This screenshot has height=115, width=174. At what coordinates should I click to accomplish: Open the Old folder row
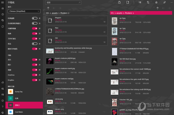(x=76, y=41)
